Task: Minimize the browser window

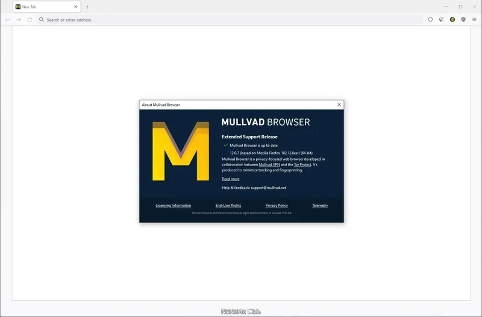Action: pos(446,7)
